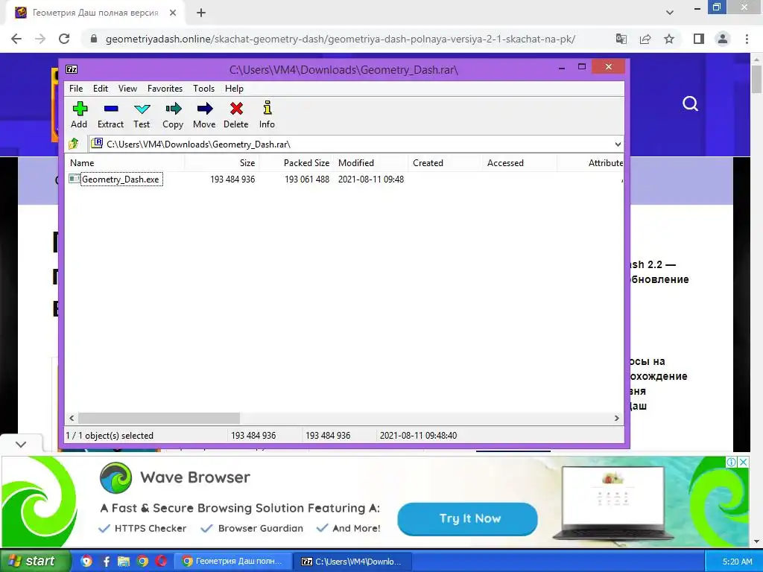The height and width of the screenshot is (572, 763).
Task: Select the Геометрия Даш полная версия tab
Action: (x=95, y=13)
